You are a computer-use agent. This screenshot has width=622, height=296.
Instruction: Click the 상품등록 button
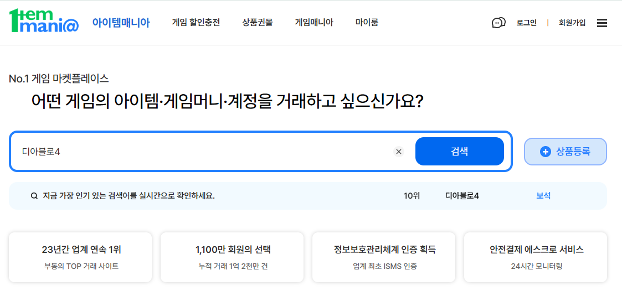pos(566,152)
